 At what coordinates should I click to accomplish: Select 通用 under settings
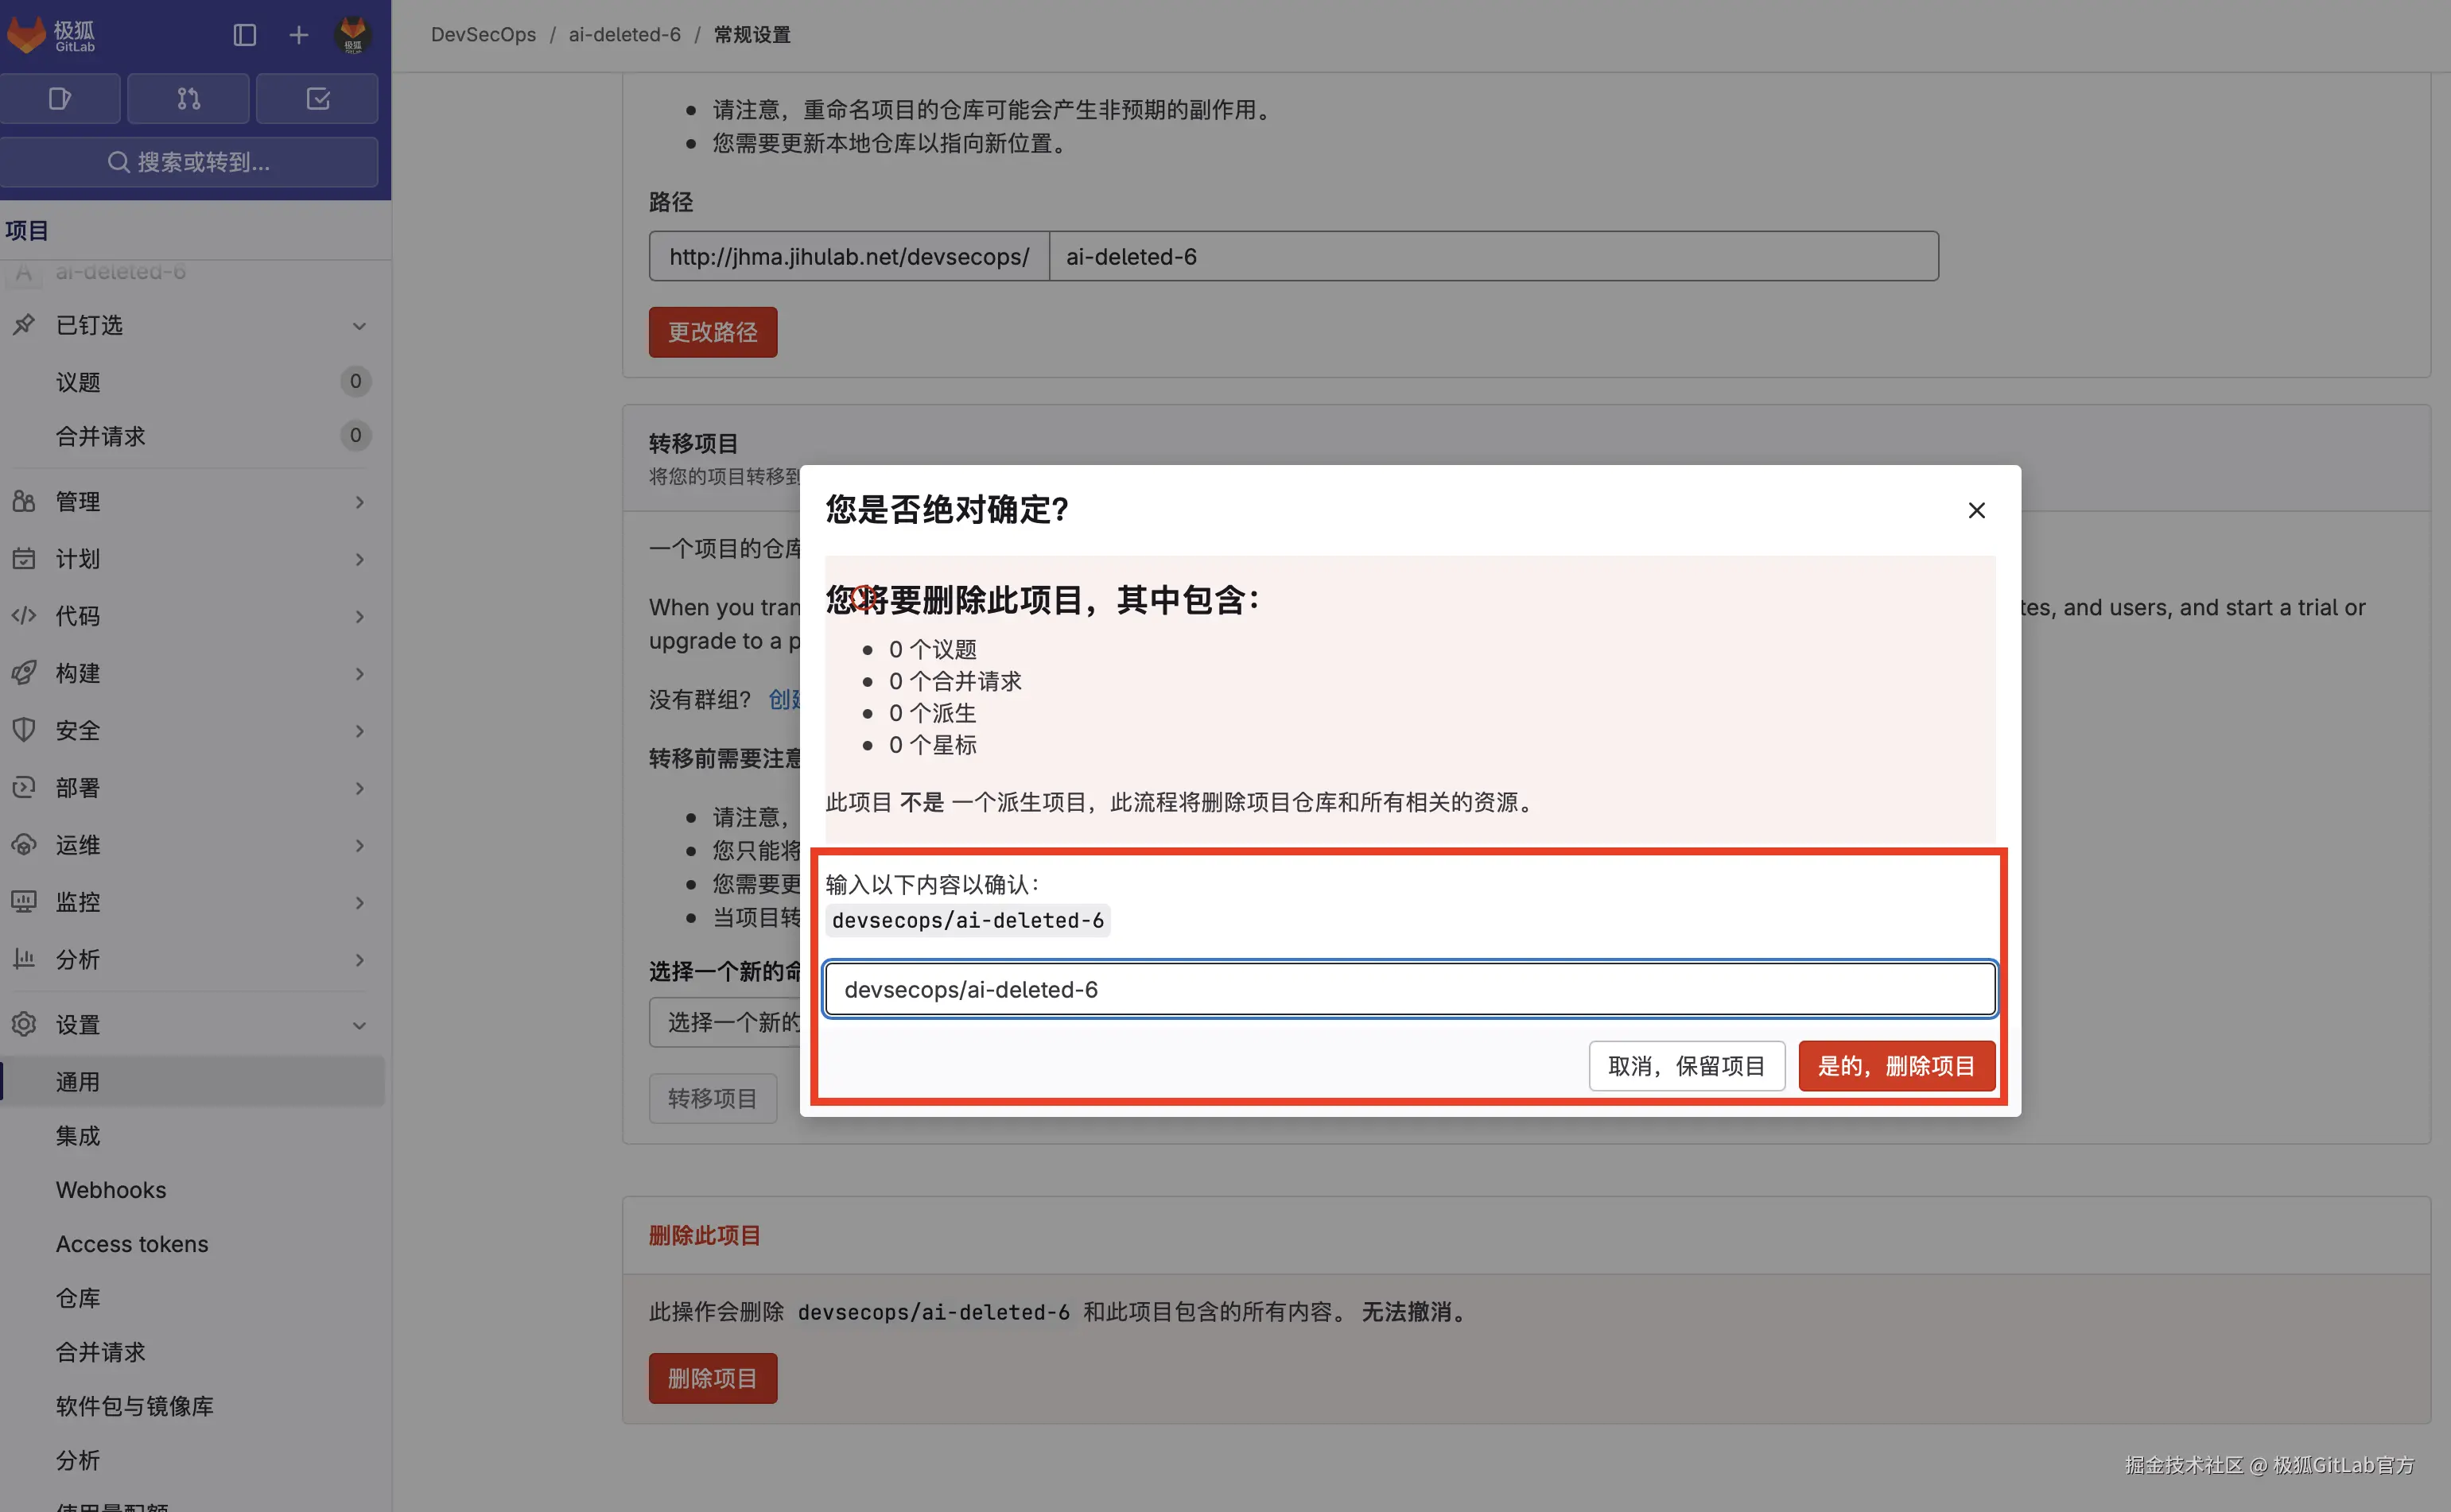192,1081
